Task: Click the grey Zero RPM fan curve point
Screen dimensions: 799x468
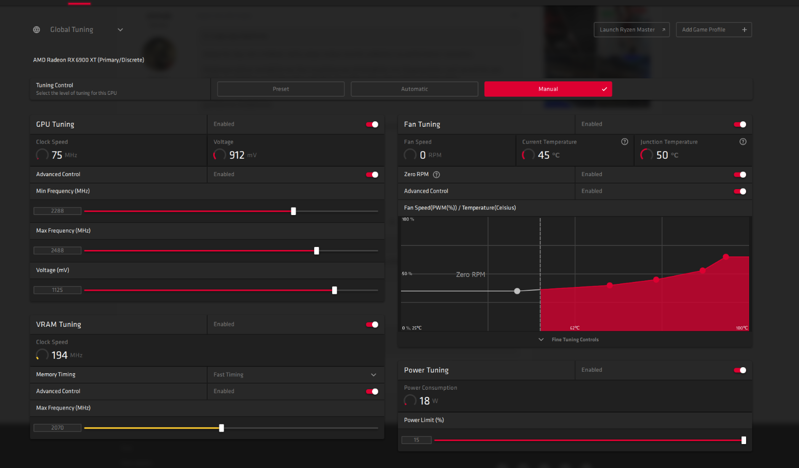Action: 517,291
